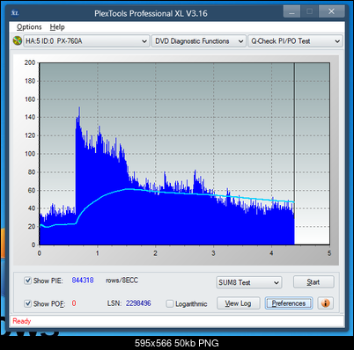Open the Q-Check PI/PO Test dropdown
This screenshot has width=354, height=350.
(x=295, y=41)
